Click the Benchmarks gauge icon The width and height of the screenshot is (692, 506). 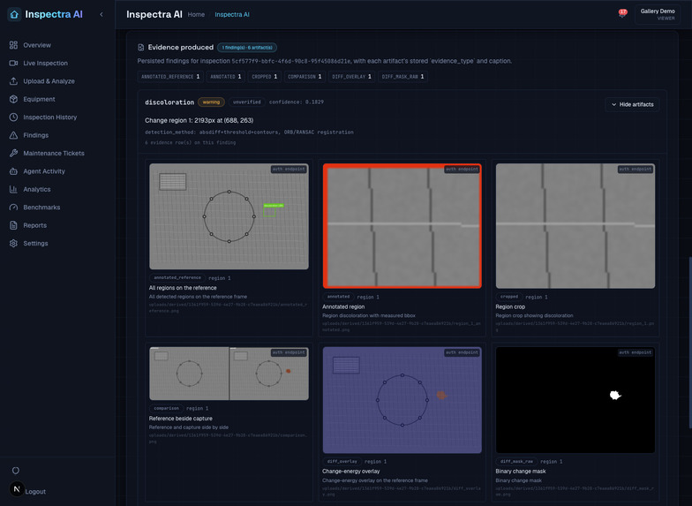click(14, 208)
